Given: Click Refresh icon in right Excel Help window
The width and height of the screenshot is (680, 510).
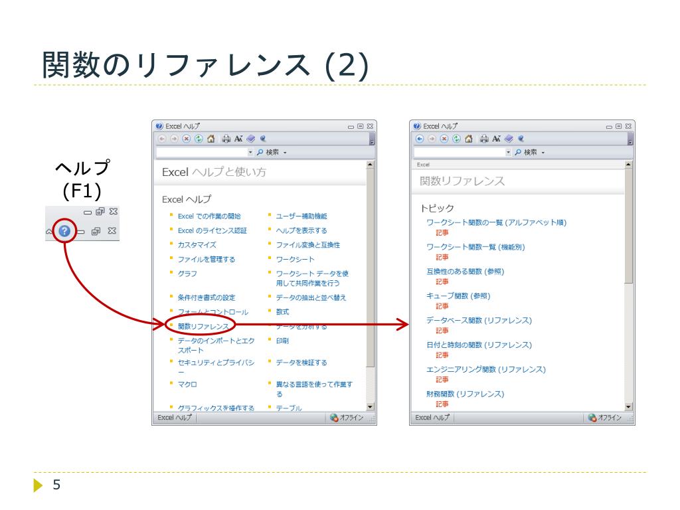Looking at the screenshot, I should [456, 139].
